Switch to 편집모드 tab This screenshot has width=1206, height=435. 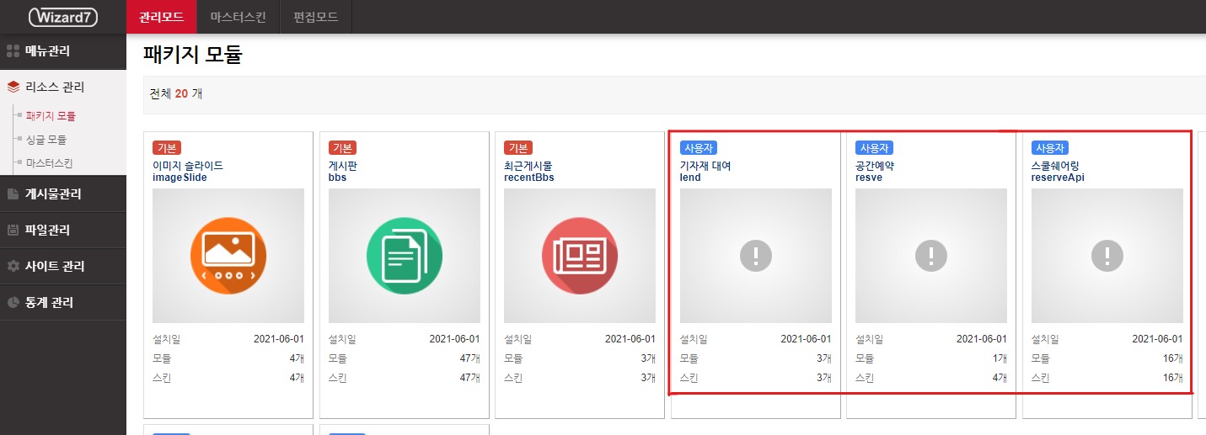[315, 17]
